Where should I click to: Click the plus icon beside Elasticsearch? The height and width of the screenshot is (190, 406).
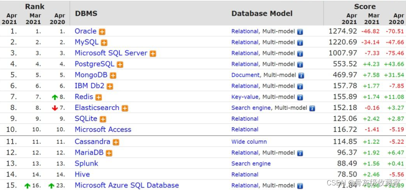point(125,108)
